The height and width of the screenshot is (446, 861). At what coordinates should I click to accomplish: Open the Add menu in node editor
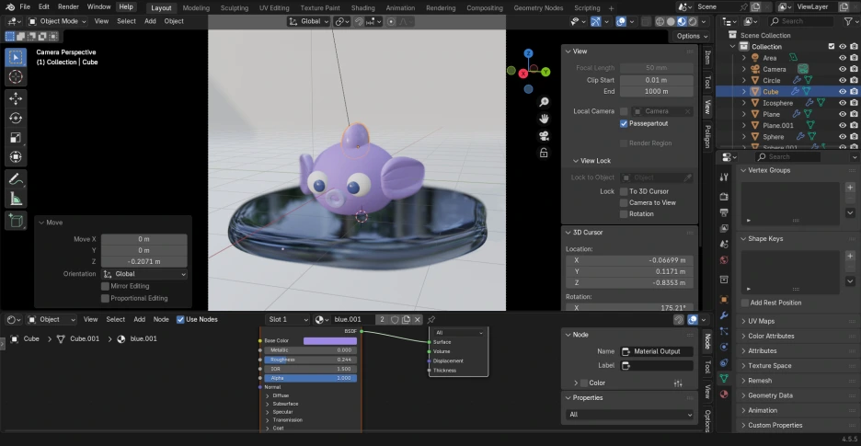coord(139,319)
